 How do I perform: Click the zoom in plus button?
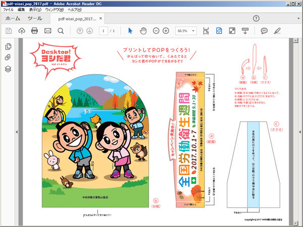166,31
